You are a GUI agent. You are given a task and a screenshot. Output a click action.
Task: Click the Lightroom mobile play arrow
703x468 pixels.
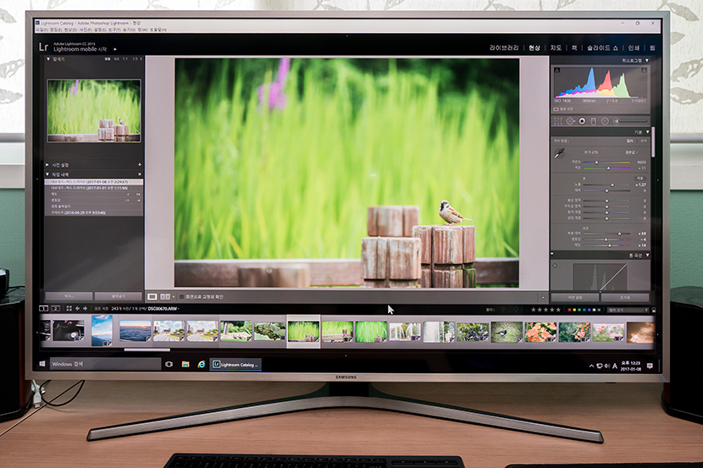(x=115, y=50)
